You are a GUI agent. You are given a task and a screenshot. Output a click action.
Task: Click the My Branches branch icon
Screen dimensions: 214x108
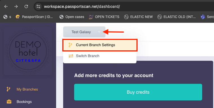8,89
